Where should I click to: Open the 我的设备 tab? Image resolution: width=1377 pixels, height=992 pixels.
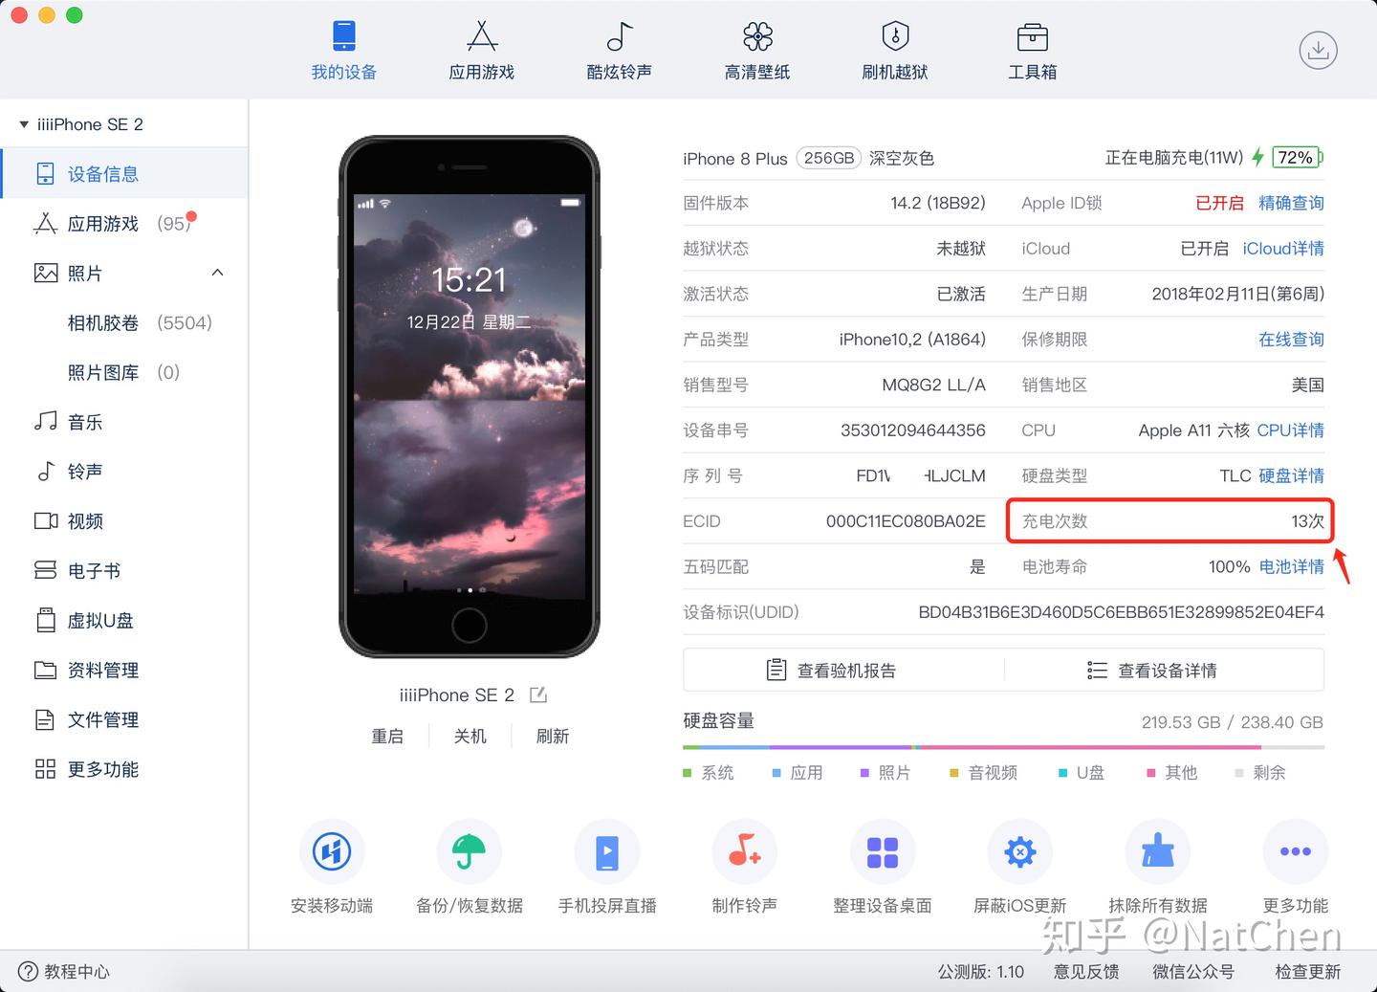(344, 52)
